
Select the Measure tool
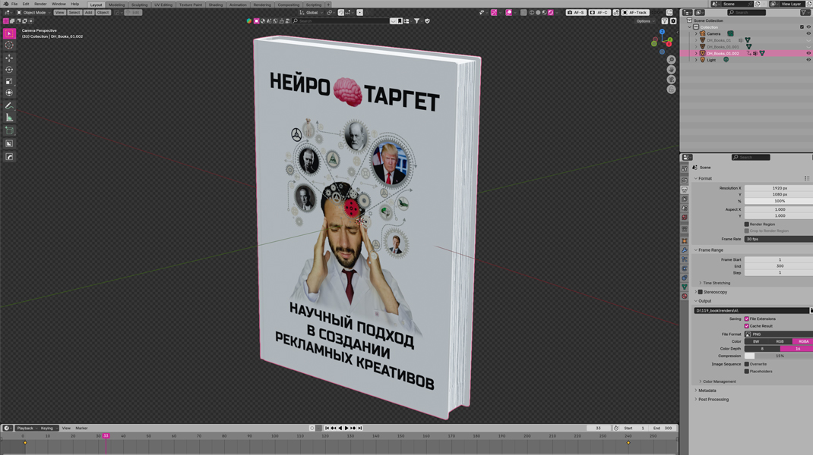[9, 118]
